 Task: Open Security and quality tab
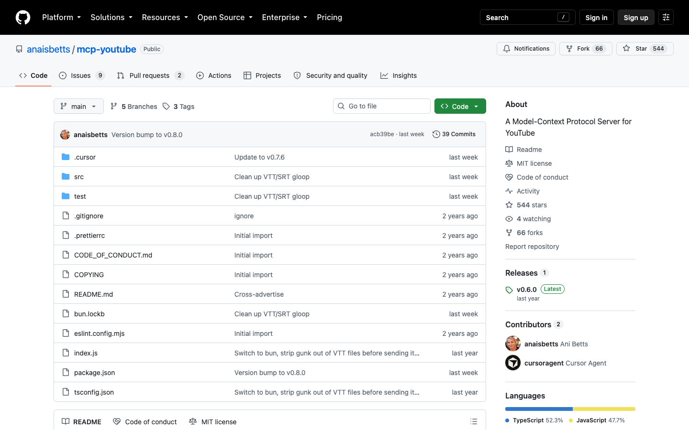pos(330,75)
